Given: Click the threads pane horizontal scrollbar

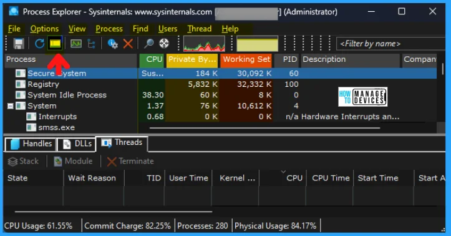Looking at the screenshot, I should (114, 212).
